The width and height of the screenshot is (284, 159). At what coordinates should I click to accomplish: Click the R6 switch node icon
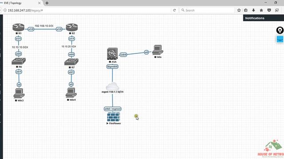[x=19, y=61]
